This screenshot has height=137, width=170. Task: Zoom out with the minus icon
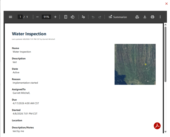tap(37, 17)
